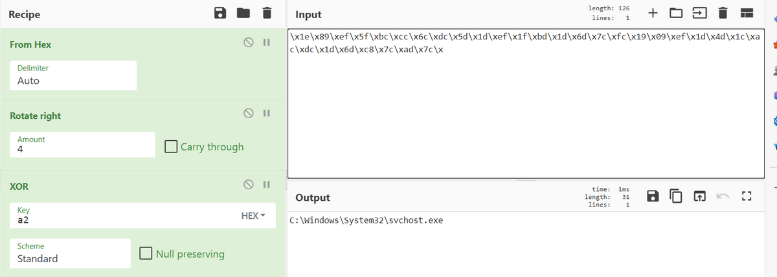Click the input length 126 indicator

tap(609, 8)
